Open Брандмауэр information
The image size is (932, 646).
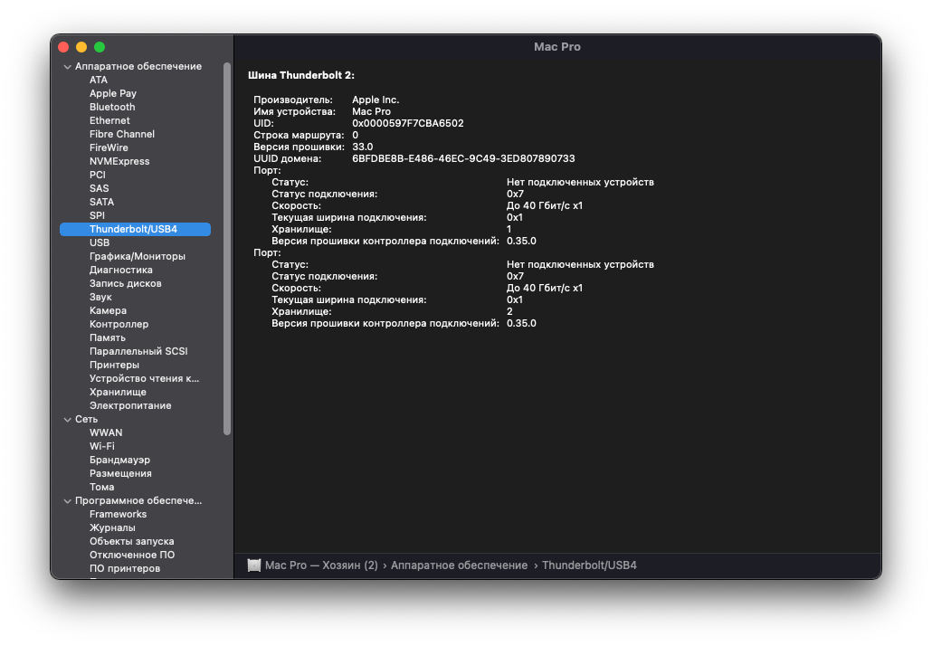point(119,460)
